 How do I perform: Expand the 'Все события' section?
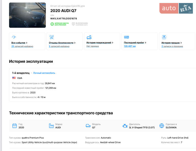click(x=19, y=43)
